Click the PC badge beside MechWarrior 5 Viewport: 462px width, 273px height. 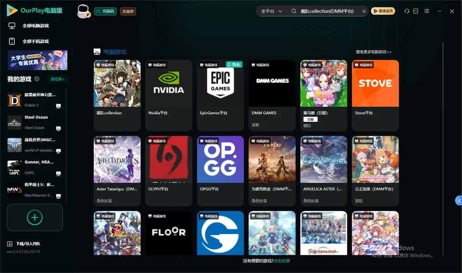click(x=58, y=196)
